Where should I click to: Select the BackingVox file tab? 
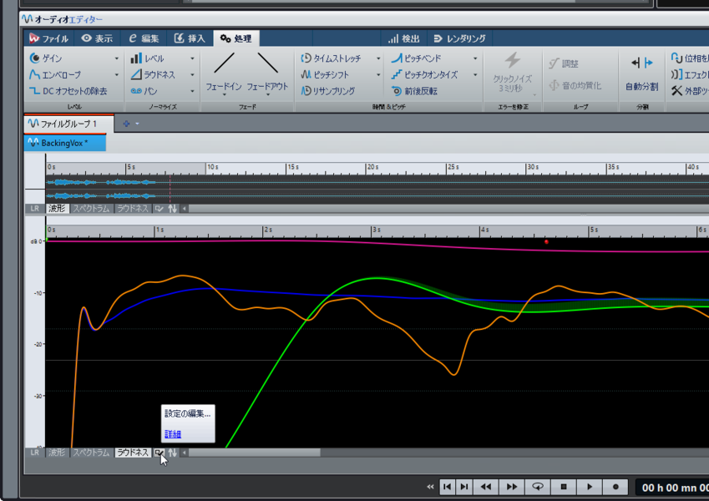[x=65, y=143]
